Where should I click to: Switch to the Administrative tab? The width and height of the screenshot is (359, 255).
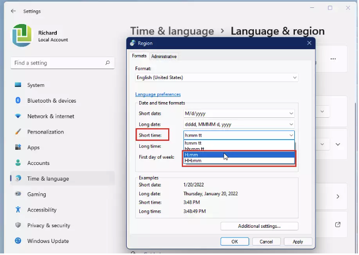163,57
